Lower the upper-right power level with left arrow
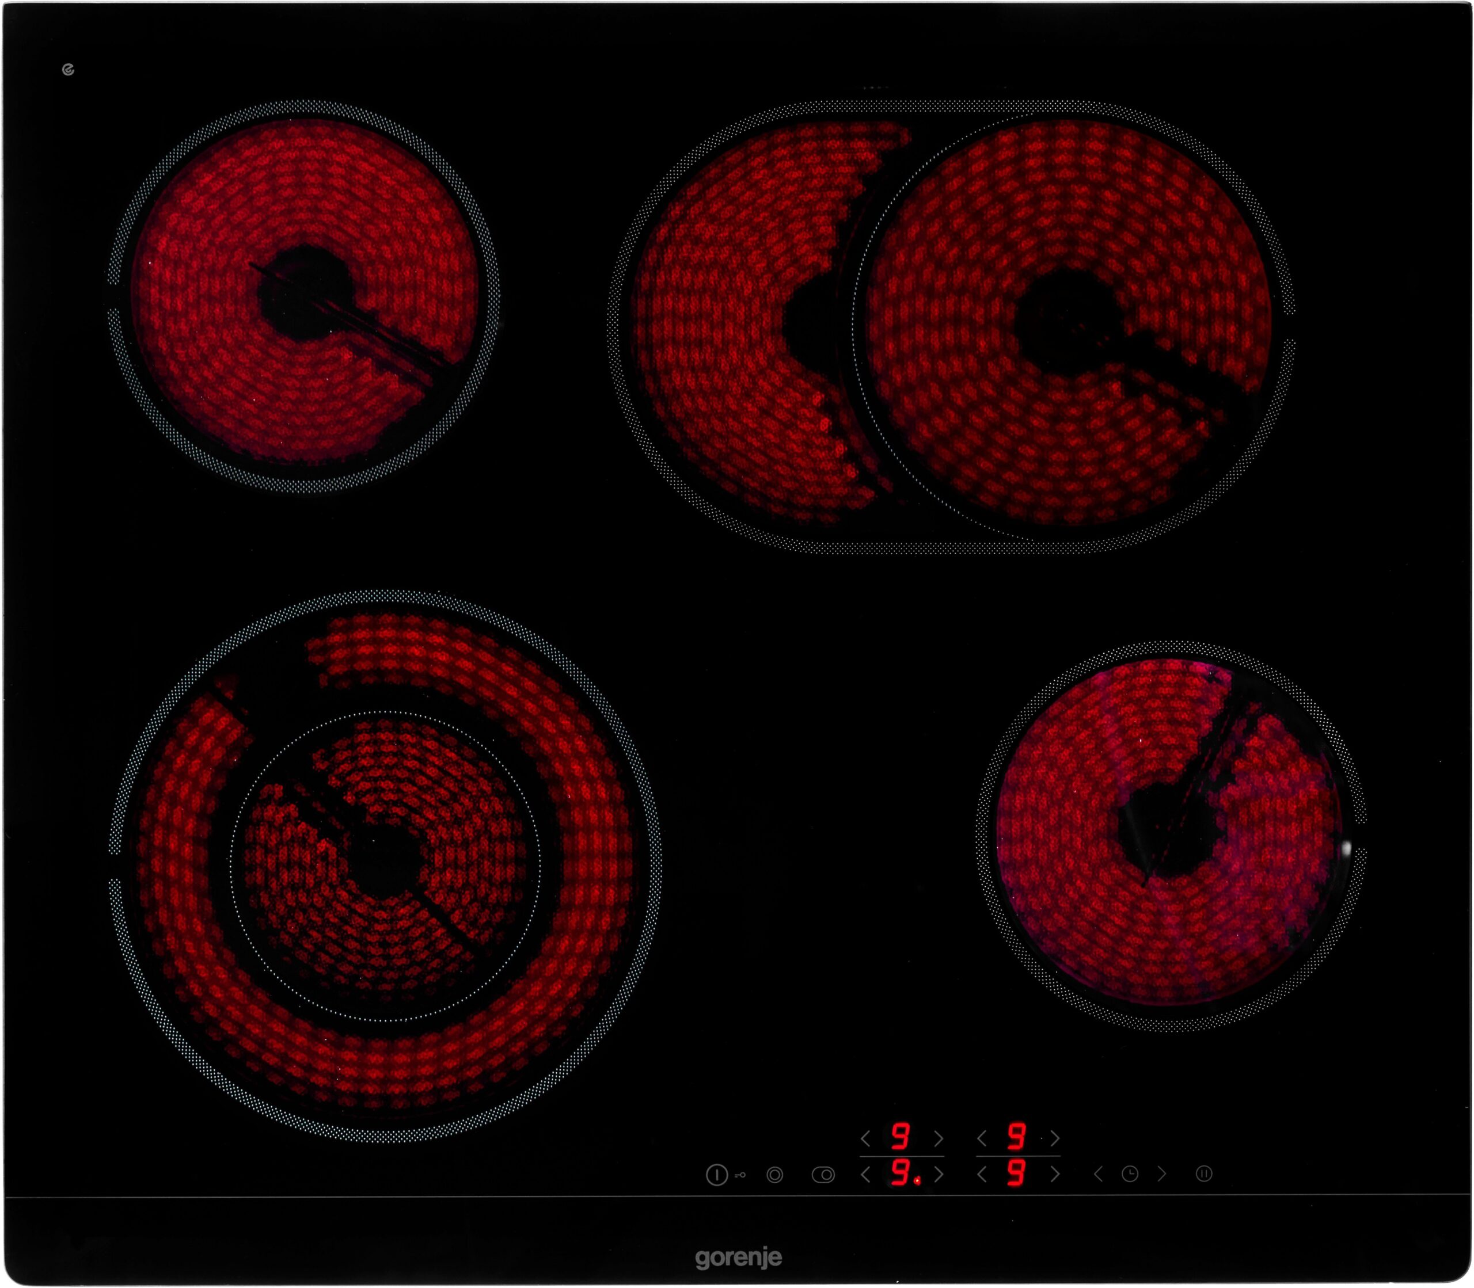 982,1138
